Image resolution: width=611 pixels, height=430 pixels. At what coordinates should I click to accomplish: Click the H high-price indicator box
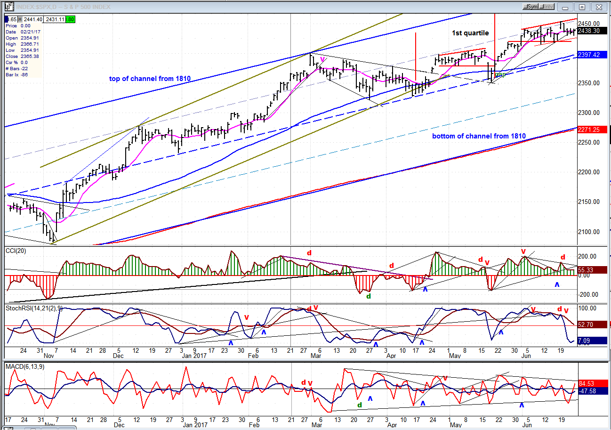21,19
